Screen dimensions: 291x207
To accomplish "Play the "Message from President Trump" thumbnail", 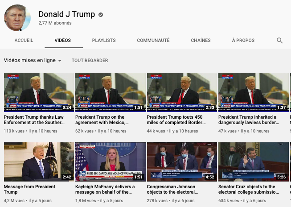I will 39,162.
